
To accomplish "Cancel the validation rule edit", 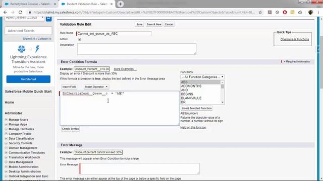I will click(169, 24).
